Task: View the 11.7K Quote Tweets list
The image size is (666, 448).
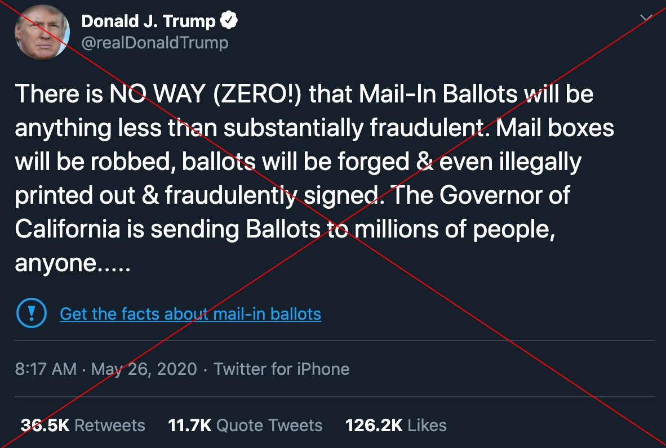Action: click(x=245, y=425)
